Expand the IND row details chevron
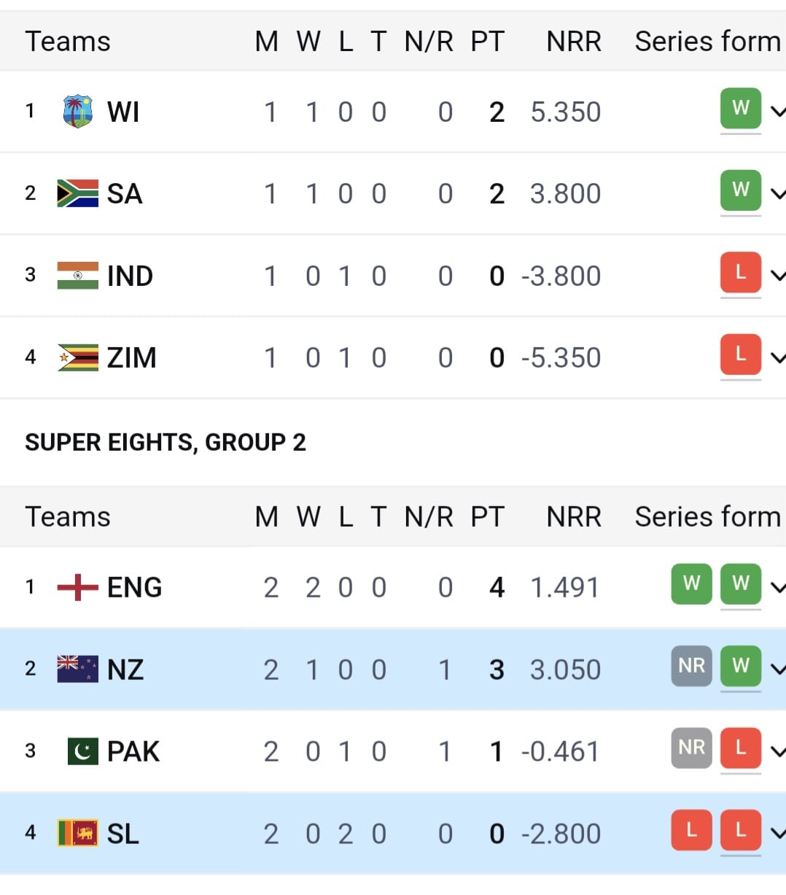The height and width of the screenshot is (895, 786). point(777,276)
